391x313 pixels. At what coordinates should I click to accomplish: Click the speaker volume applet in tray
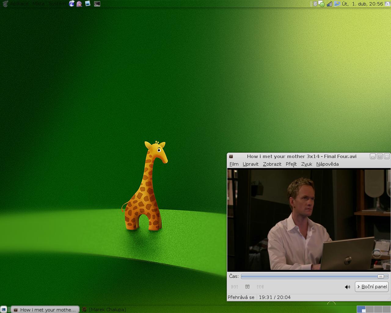click(x=315, y=4)
